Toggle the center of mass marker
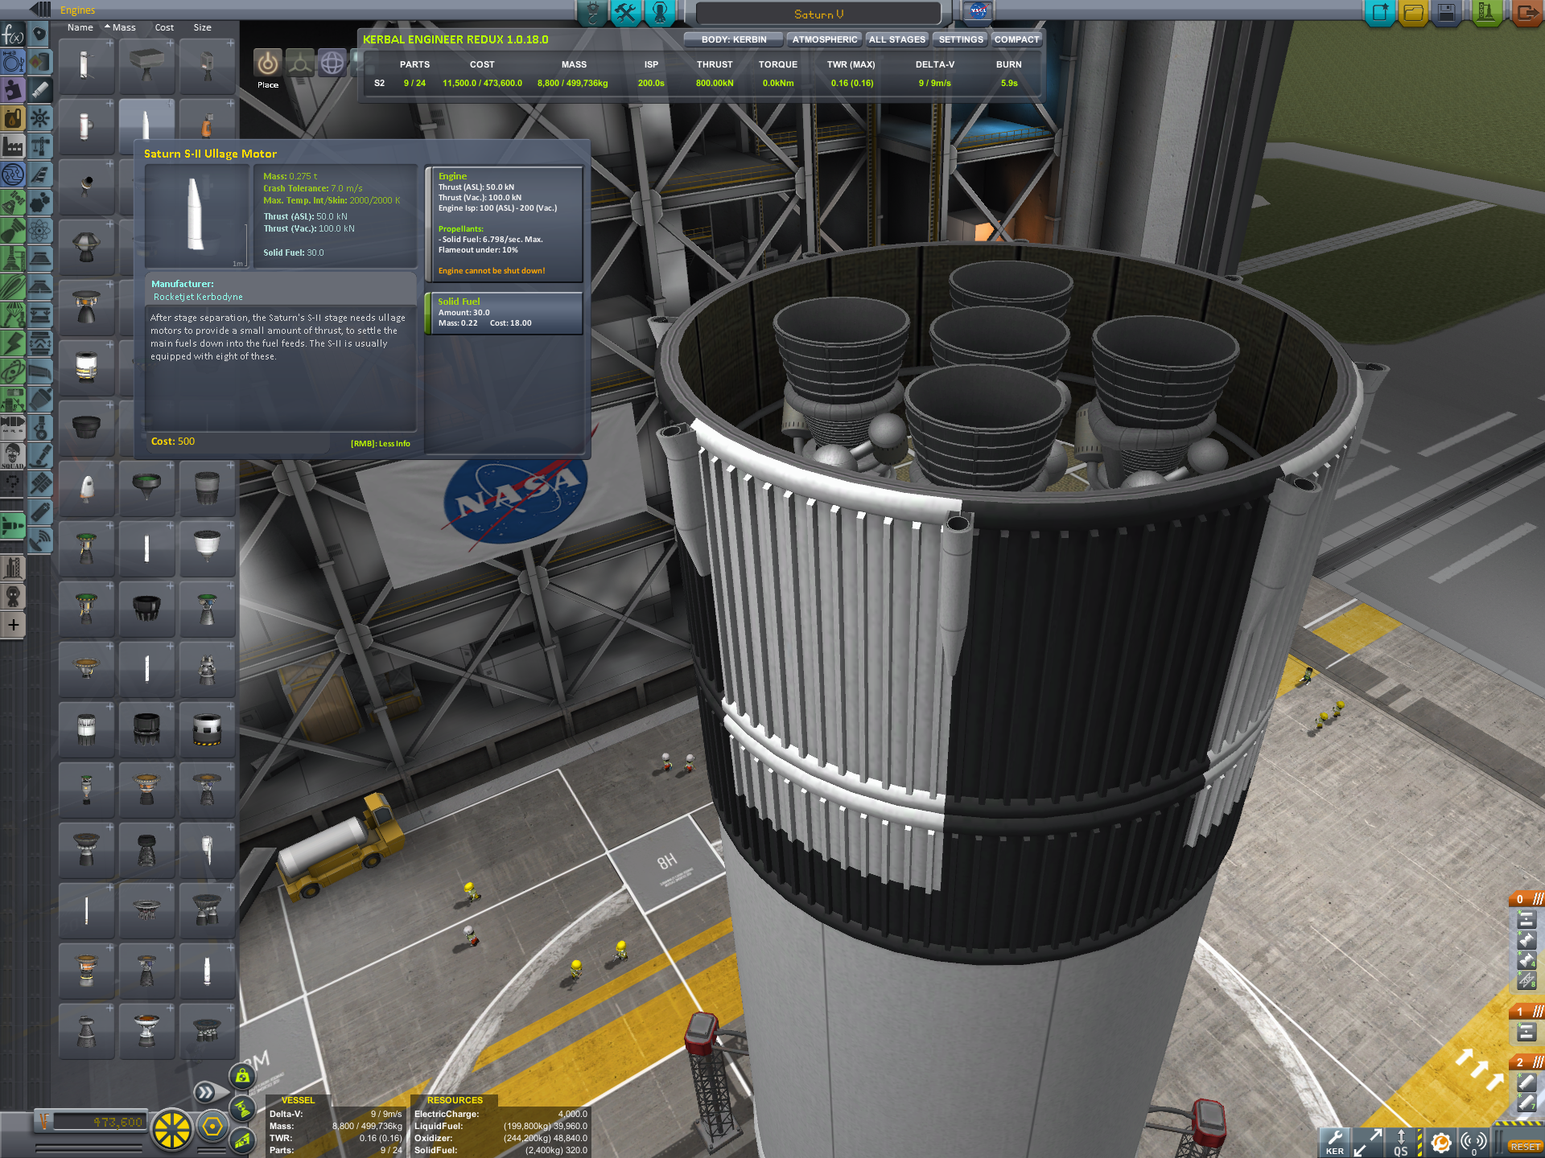This screenshot has width=1545, height=1158. 242,1075
